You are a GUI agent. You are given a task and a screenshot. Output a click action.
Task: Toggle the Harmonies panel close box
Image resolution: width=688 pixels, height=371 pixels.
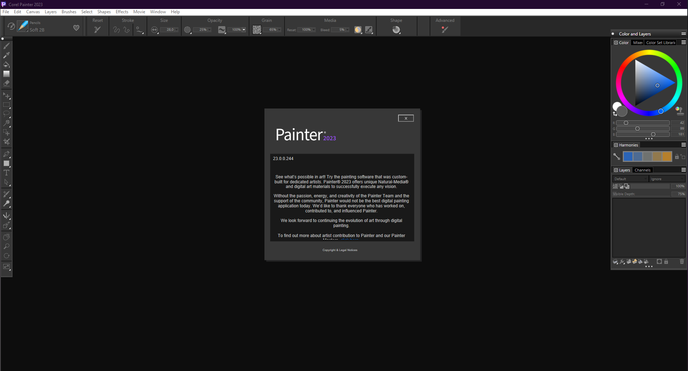[x=616, y=145]
